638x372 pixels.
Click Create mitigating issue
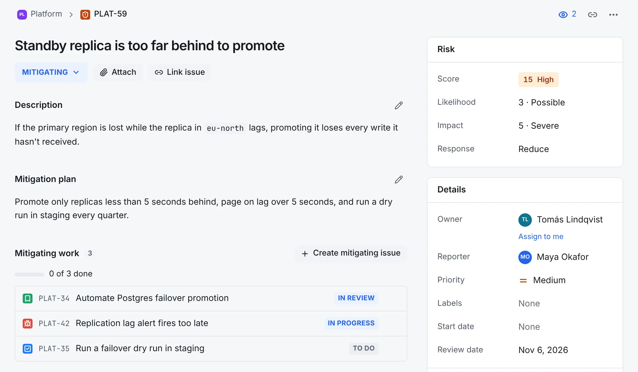[x=351, y=253]
